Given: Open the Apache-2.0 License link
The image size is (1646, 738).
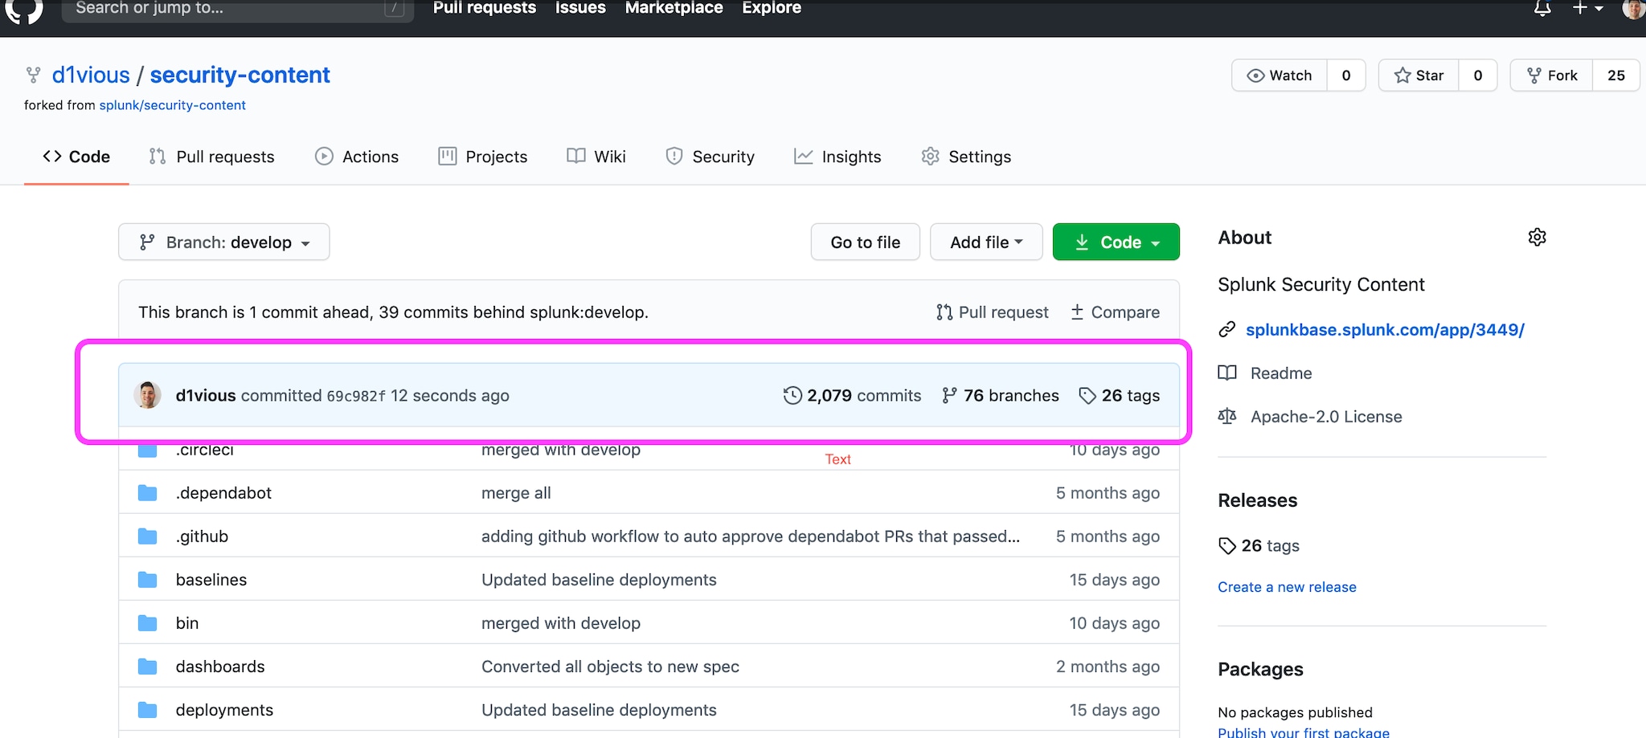Looking at the screenshot, I should tap(1326, 417).
